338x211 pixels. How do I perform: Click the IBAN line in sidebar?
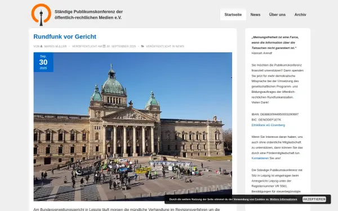point(275,114)
